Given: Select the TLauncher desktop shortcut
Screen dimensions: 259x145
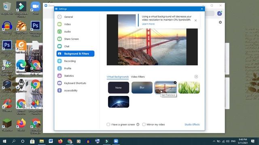Looking at the screenshot, I should coord(7,125).
